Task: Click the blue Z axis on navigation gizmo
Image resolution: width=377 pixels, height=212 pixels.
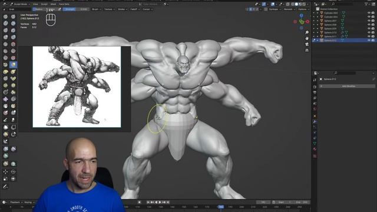Action: [x=302, y=16]
